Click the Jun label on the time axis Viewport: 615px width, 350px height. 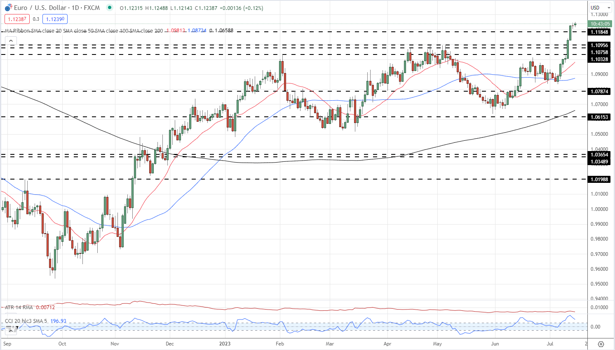(495, 343)
